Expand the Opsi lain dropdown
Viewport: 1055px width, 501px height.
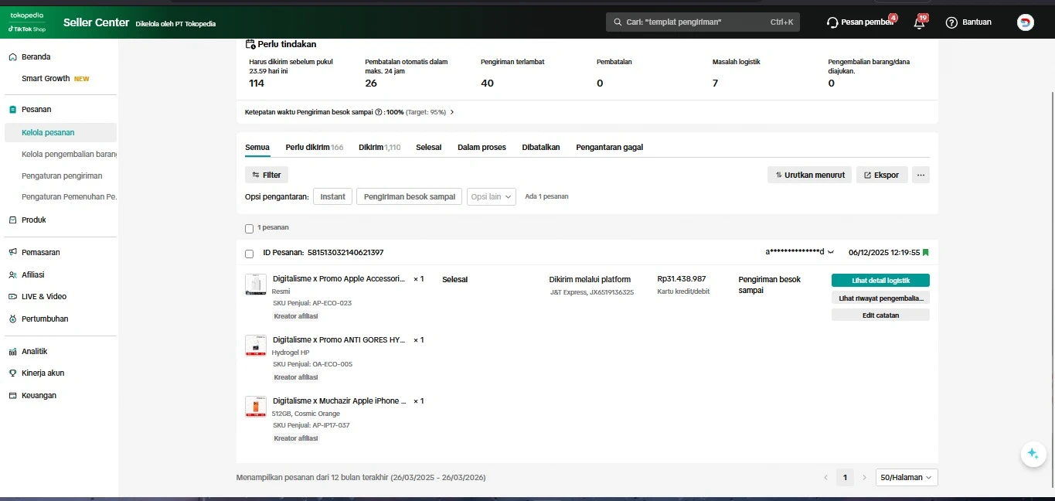point(491,196)
